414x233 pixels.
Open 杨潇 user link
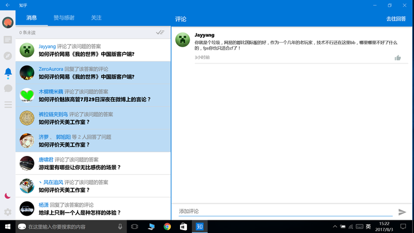pyautogui.click(x=44, y=205)
